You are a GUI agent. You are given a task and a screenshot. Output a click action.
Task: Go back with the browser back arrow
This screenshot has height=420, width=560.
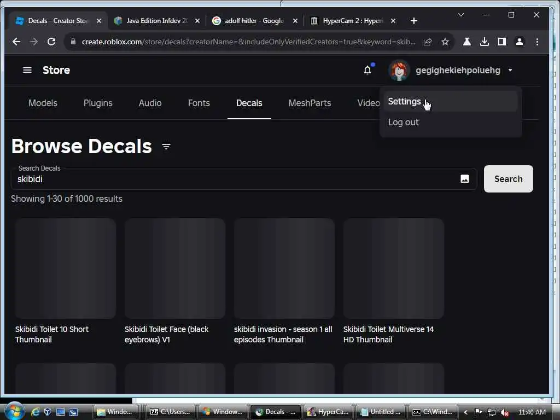16,42
